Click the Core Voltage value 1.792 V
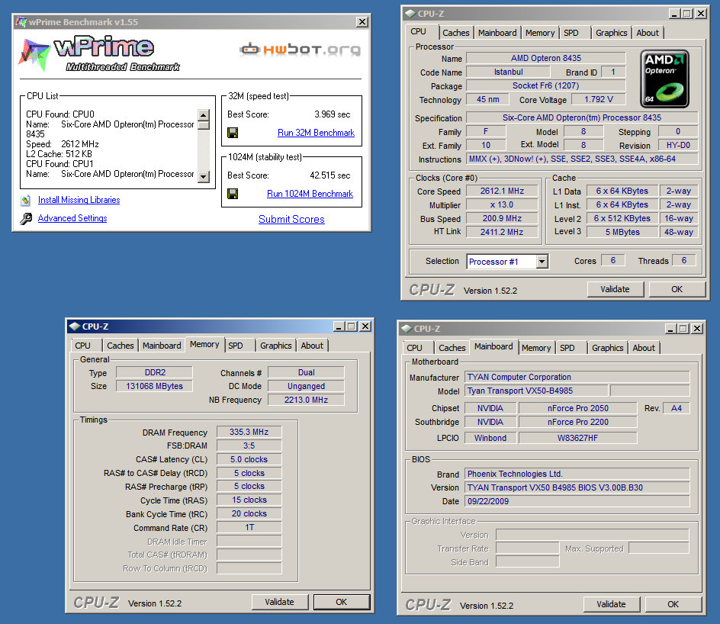 pos(599,100)
